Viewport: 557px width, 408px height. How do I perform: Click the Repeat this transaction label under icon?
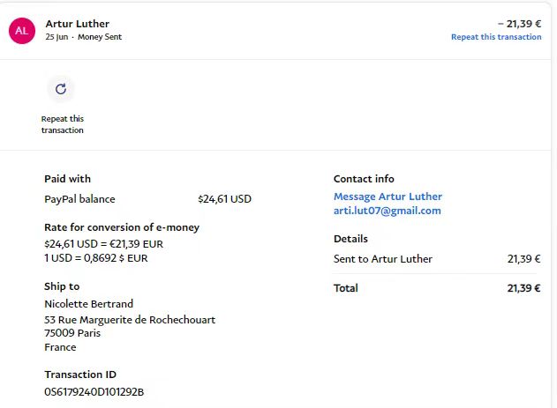[62, 124]
